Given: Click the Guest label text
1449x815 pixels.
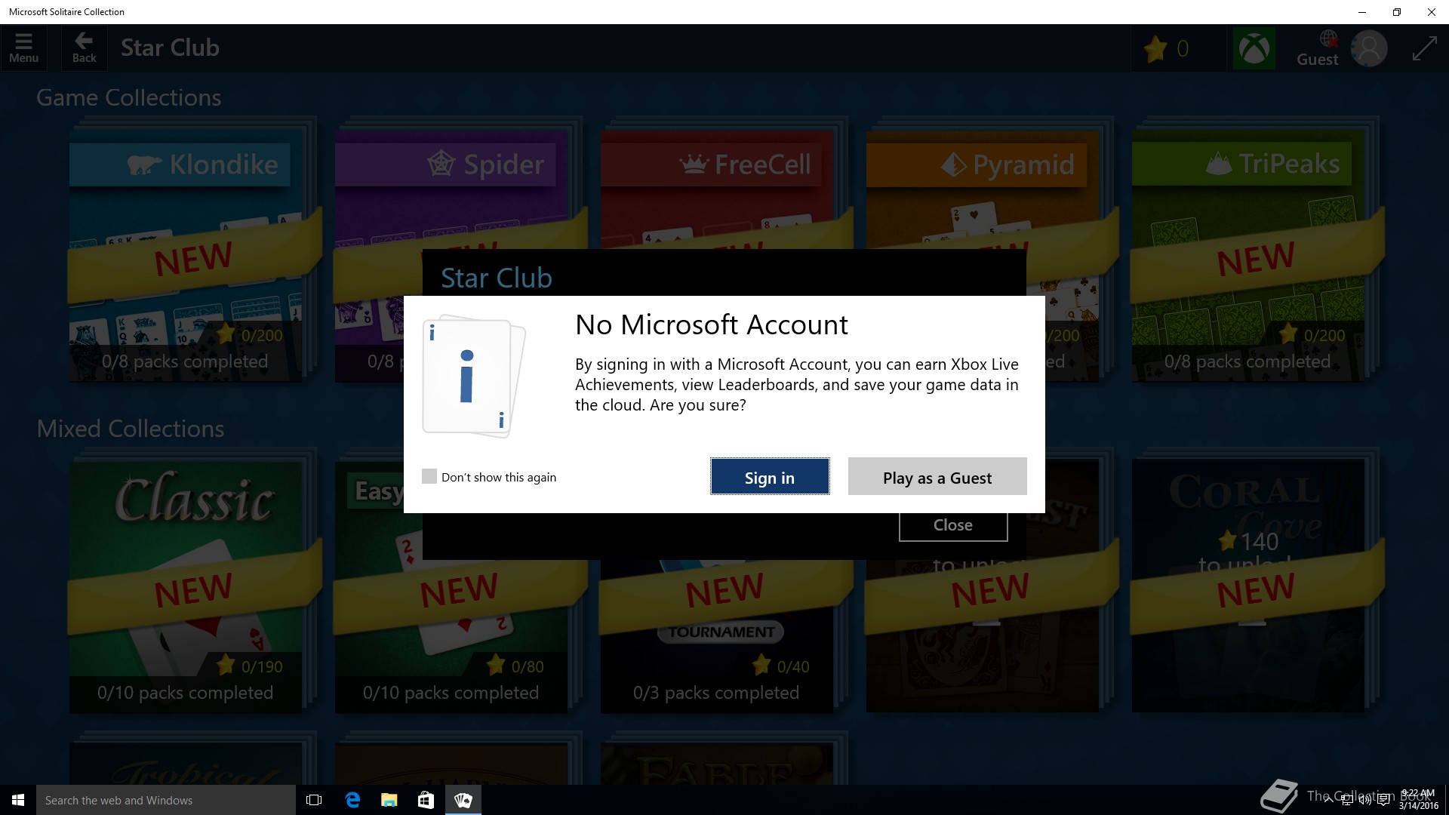Looking at the screenshot, I should coord(1317,60).
